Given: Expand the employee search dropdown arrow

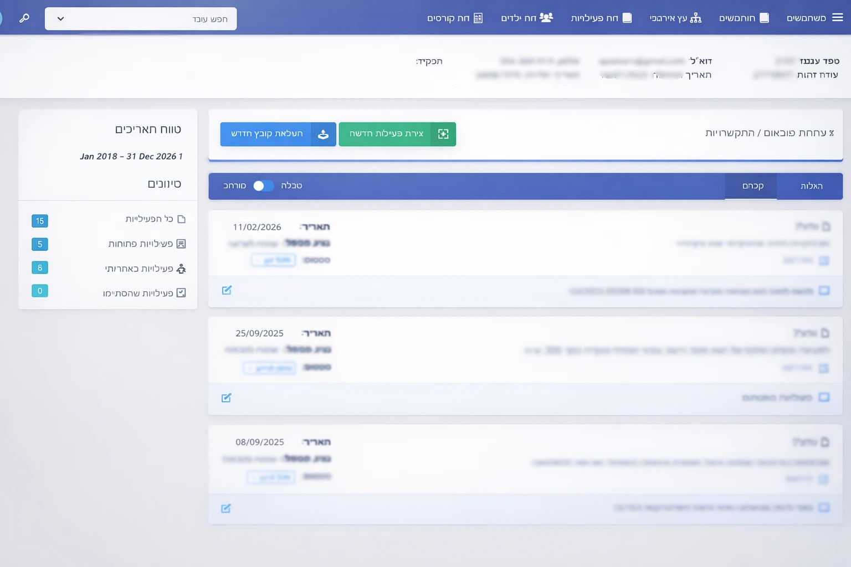Looking at the screenshot, I should pyautogui.click(x=60, y=19).
